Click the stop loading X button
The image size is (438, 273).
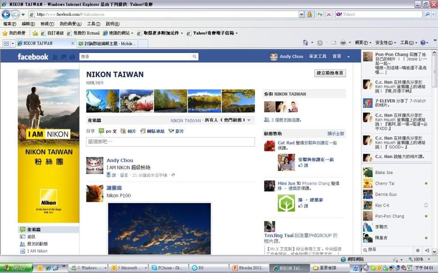[x=328, y=15]
